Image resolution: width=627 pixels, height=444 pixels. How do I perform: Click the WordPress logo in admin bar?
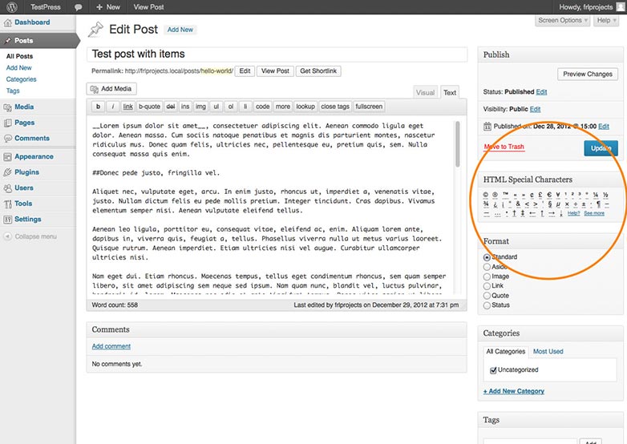[x=12, y=6]
